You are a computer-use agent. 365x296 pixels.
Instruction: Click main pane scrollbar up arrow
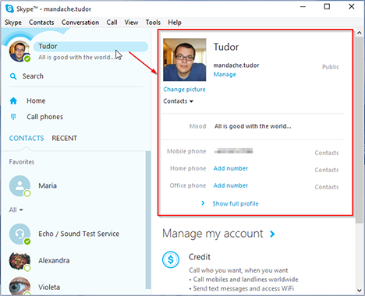tap(360, 33)
